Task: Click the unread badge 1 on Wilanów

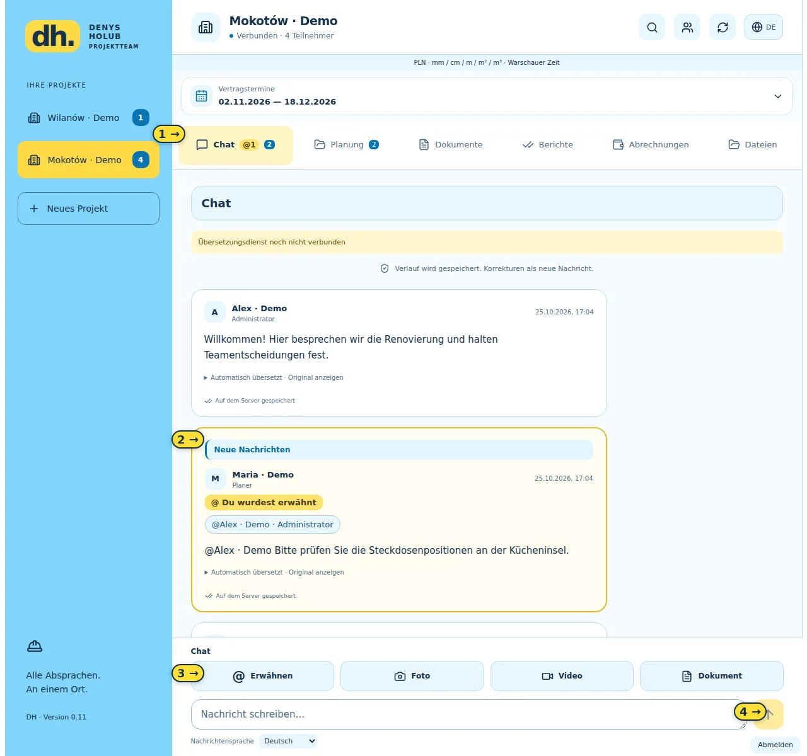Action: tap(141, 118)
